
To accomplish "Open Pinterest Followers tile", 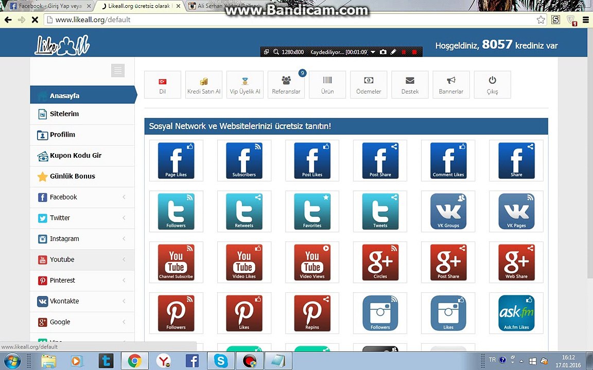I will (x=176, y=313).
